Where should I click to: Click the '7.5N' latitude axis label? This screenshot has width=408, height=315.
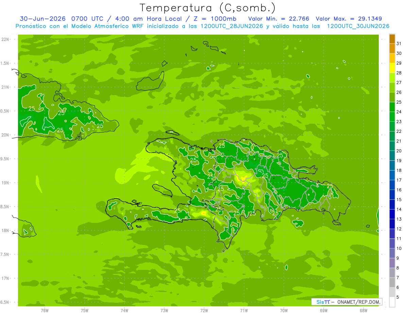point(5,254)
